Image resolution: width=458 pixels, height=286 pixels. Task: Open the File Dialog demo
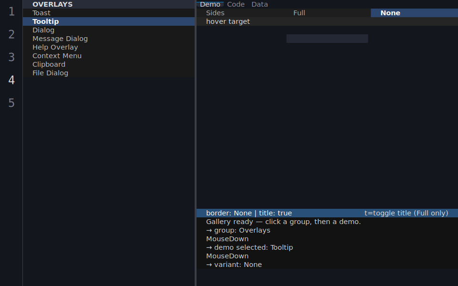point(109,73)
